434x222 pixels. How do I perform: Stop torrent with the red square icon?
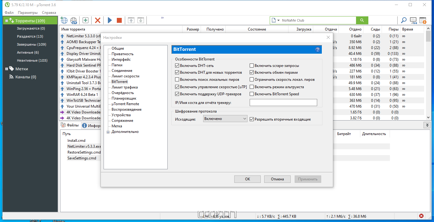(119, 20)
